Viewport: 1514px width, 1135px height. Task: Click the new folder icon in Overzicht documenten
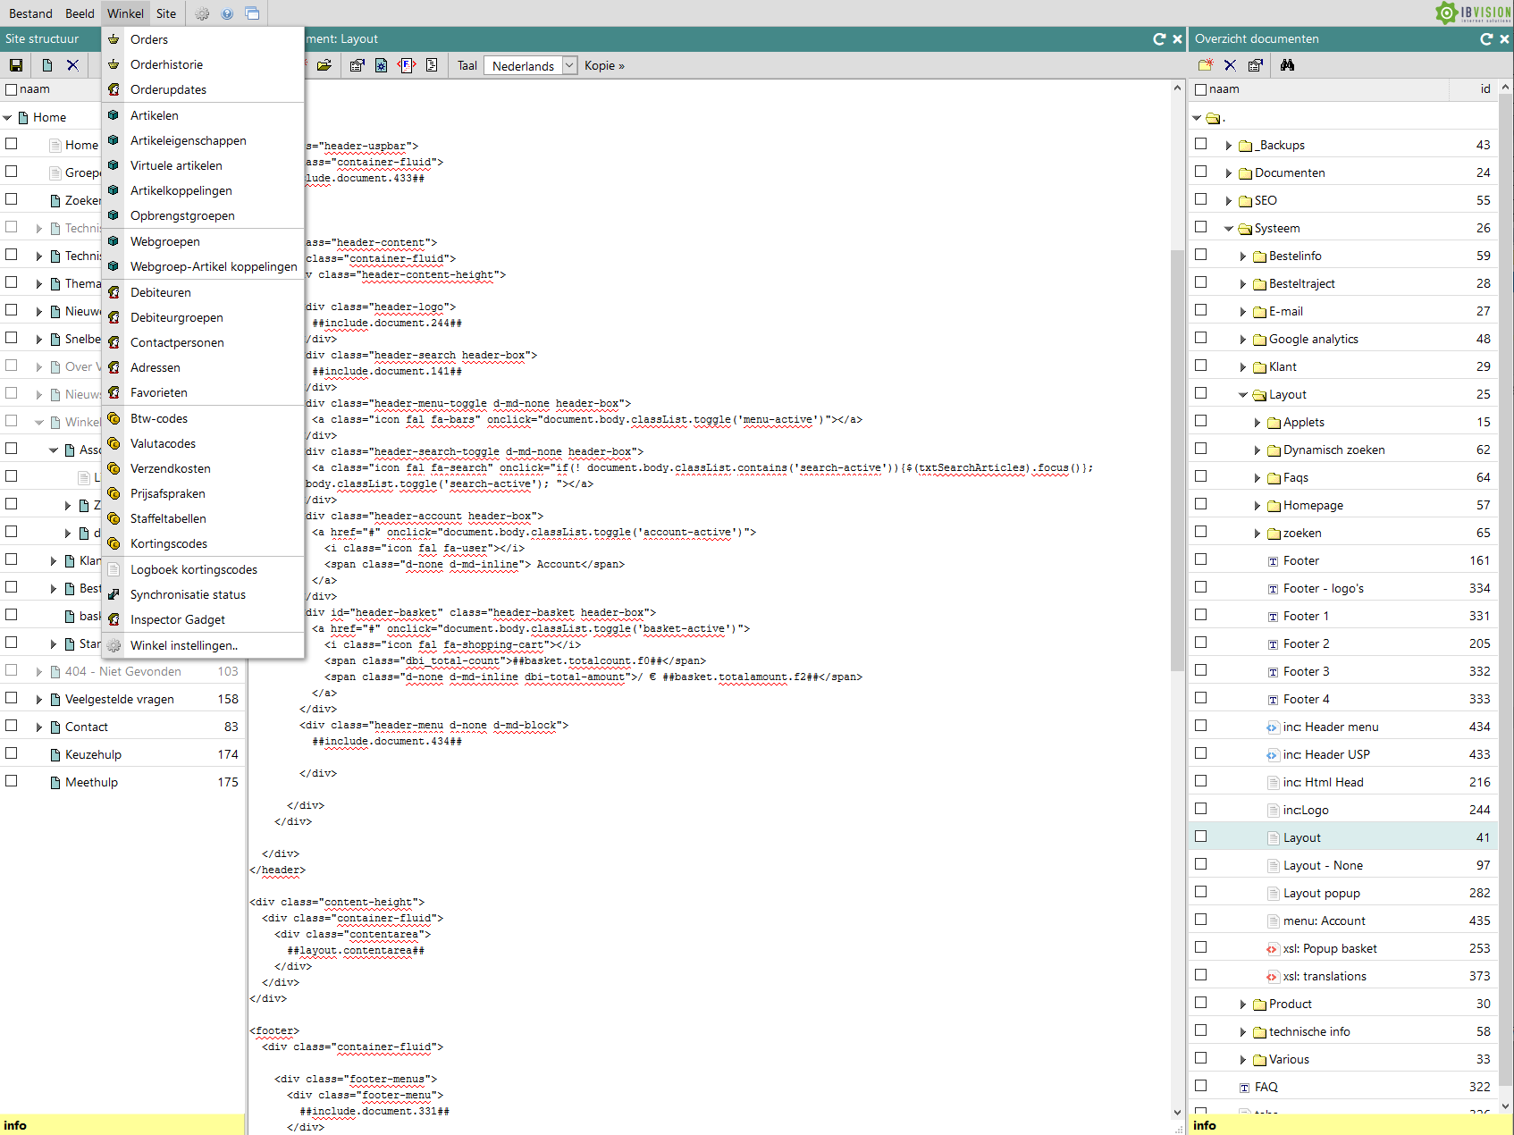[x=1206, y=65]
